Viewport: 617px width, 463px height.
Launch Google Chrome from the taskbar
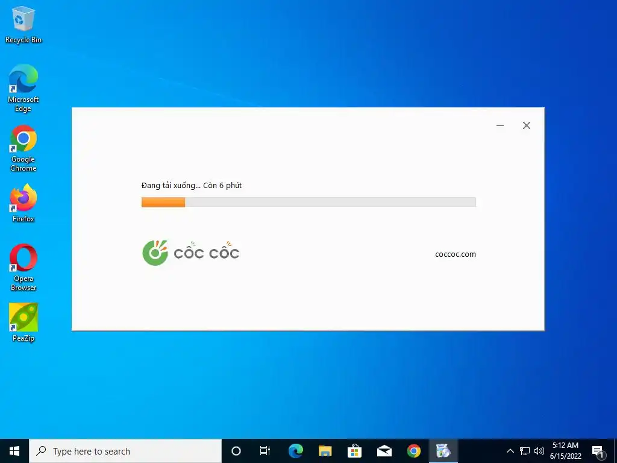click(413, 451)
